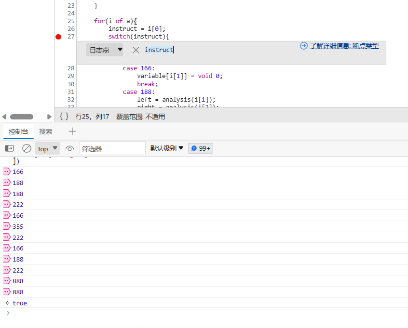The height and width of the screenshot is (328, 408).
Task: Close the logpoint editor with X
Action: [x=136, y=50]
